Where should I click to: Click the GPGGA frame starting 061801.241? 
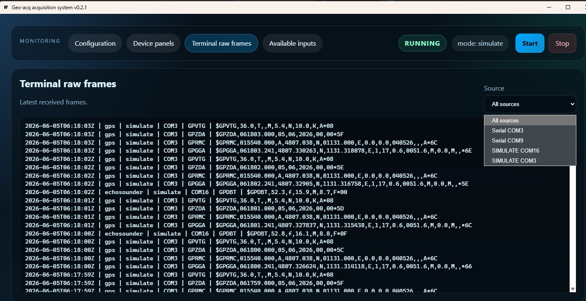[x=249, y=225]
